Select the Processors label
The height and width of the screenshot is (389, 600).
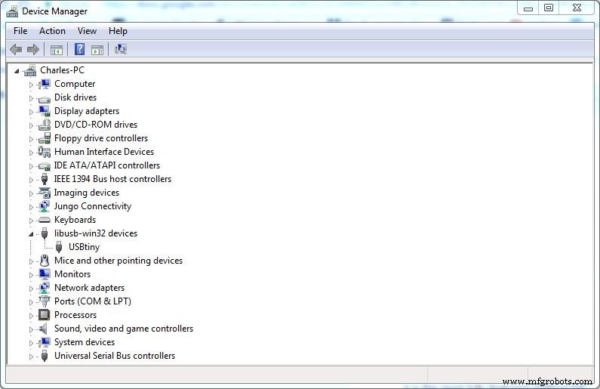(x=75, y=315)
